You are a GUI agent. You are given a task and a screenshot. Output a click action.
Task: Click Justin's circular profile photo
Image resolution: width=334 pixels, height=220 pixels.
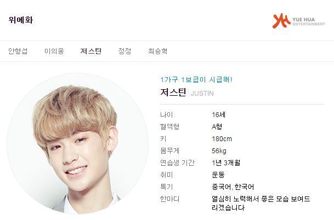(77, 143)
